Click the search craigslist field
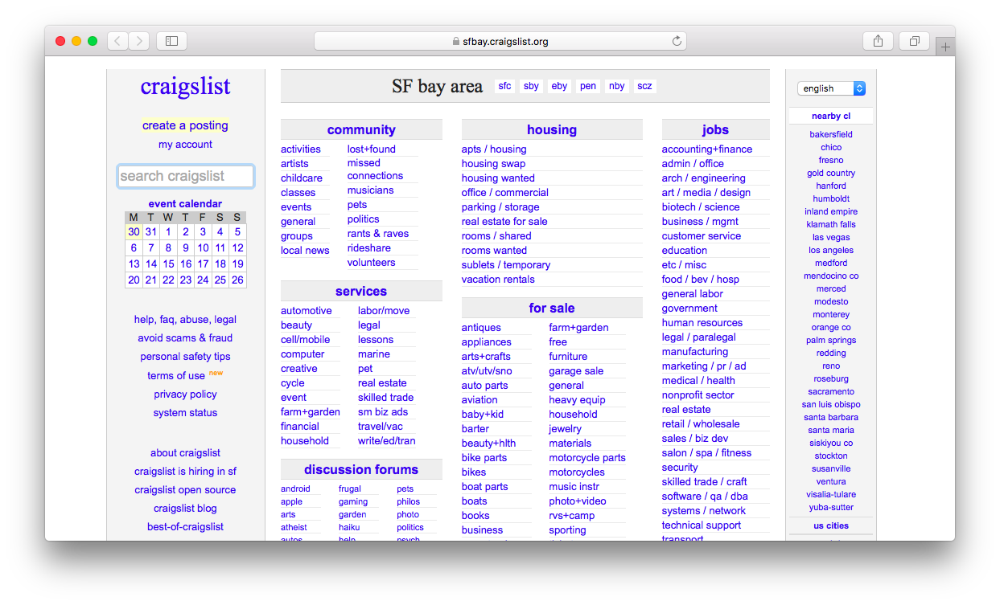This screenshot has width=1000, height=605. [186, 176]
